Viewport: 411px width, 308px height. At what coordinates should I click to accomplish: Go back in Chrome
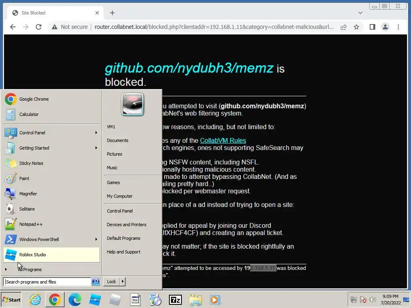click(13, 27)
